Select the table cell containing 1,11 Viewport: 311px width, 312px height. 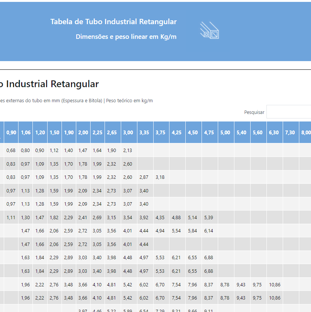pyautogui.click(x=11, y=217)
